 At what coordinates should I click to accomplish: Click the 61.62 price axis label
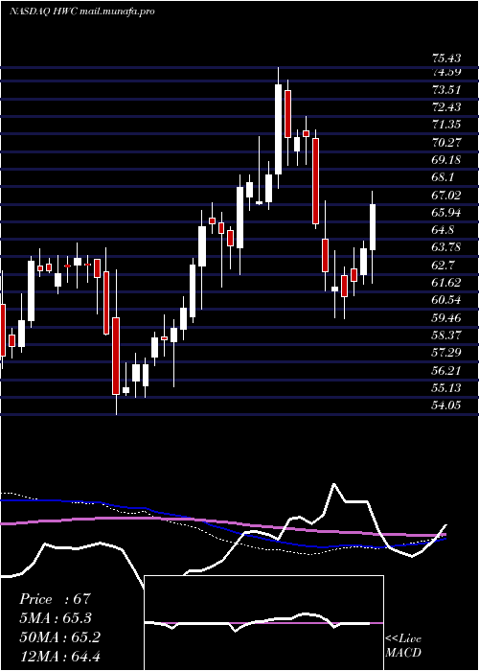(x=445, y=283)
